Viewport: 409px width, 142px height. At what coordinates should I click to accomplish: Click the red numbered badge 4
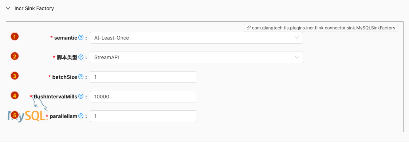pos(14,96)
